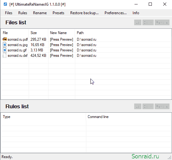Click the D:\sonraid.ru path of the pdf row
The height and width of the screenshot is (160, 172).
click(x=87, y=39)
